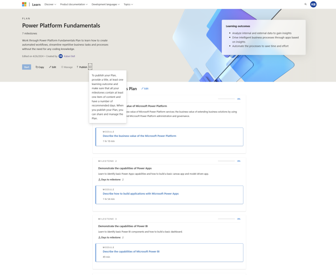Click Edit next to the Plan heading
The image size is (336, 275).
point(145,89)
